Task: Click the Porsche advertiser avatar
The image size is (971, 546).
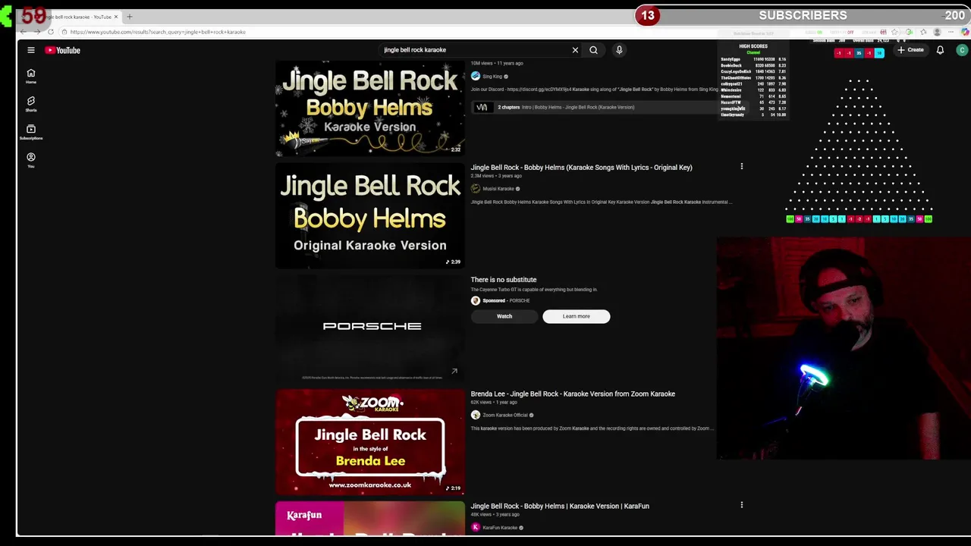Action: coord(476,300)
